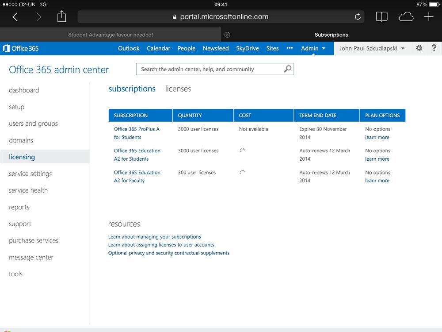The height and width of the screenshot is (332, 442).
Task: Open Optional privacy and security contractual supplements
Action: coord(169,253)
